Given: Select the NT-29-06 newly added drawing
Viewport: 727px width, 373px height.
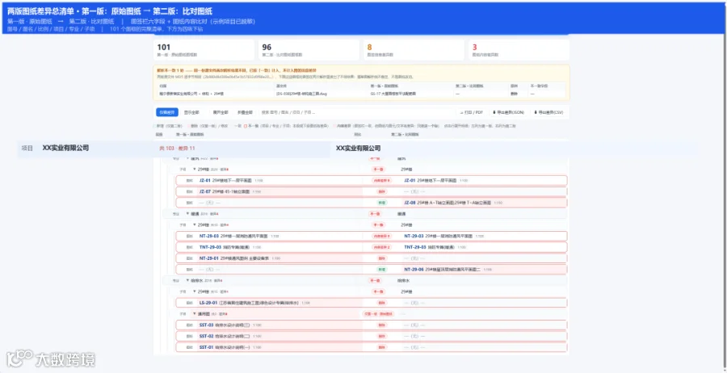Looking at the screenshot, I should click(448, 269).
